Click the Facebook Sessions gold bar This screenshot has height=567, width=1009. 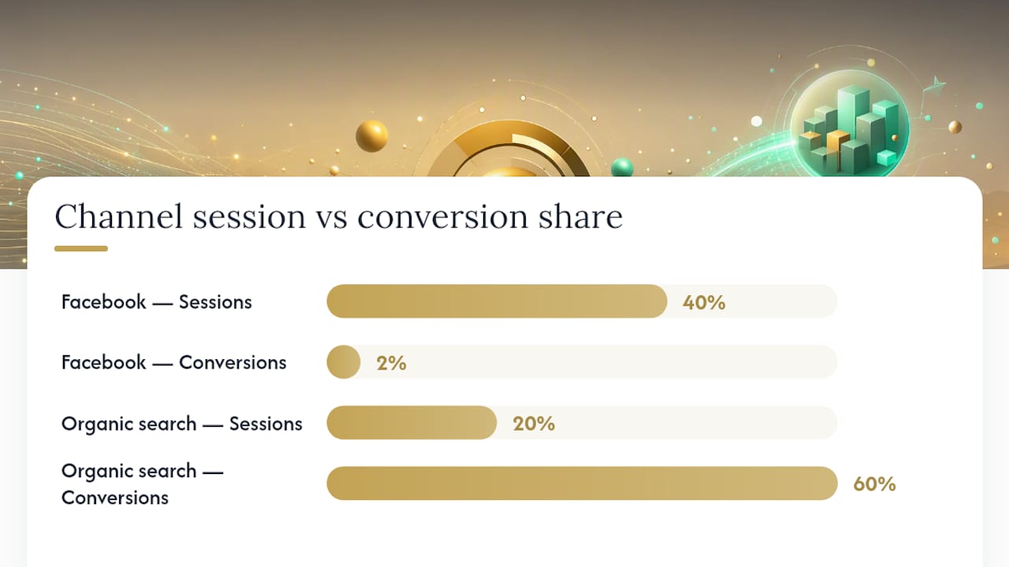click(x=497, y=302)
